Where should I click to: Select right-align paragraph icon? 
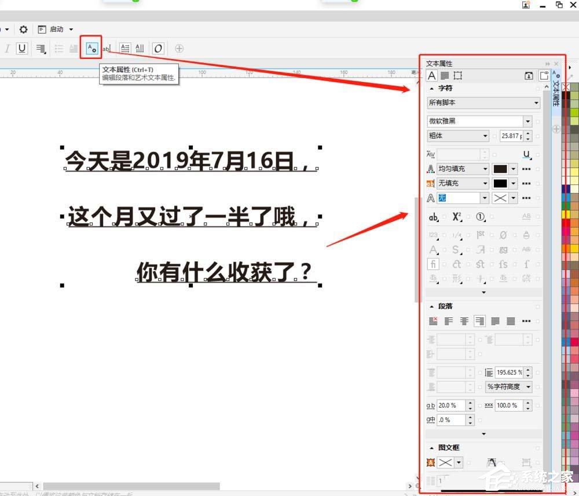[479, 321]
